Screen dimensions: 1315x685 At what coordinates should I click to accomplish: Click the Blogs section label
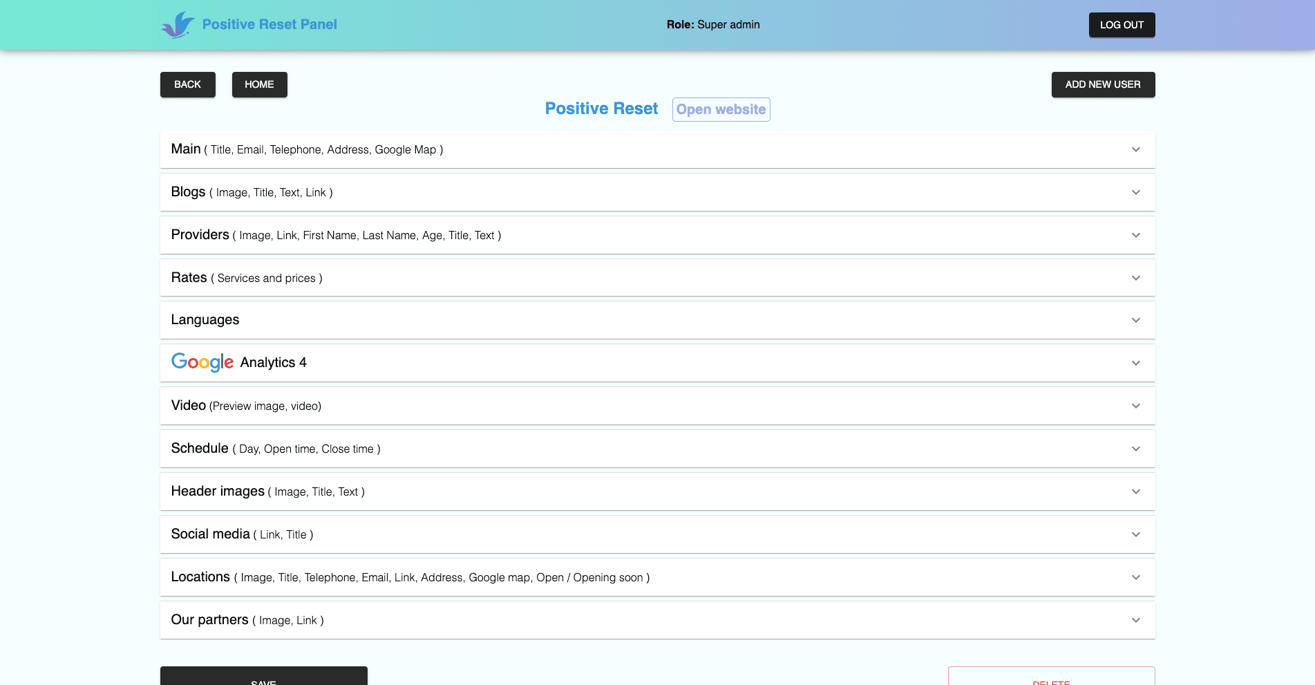tap(189, 192)
